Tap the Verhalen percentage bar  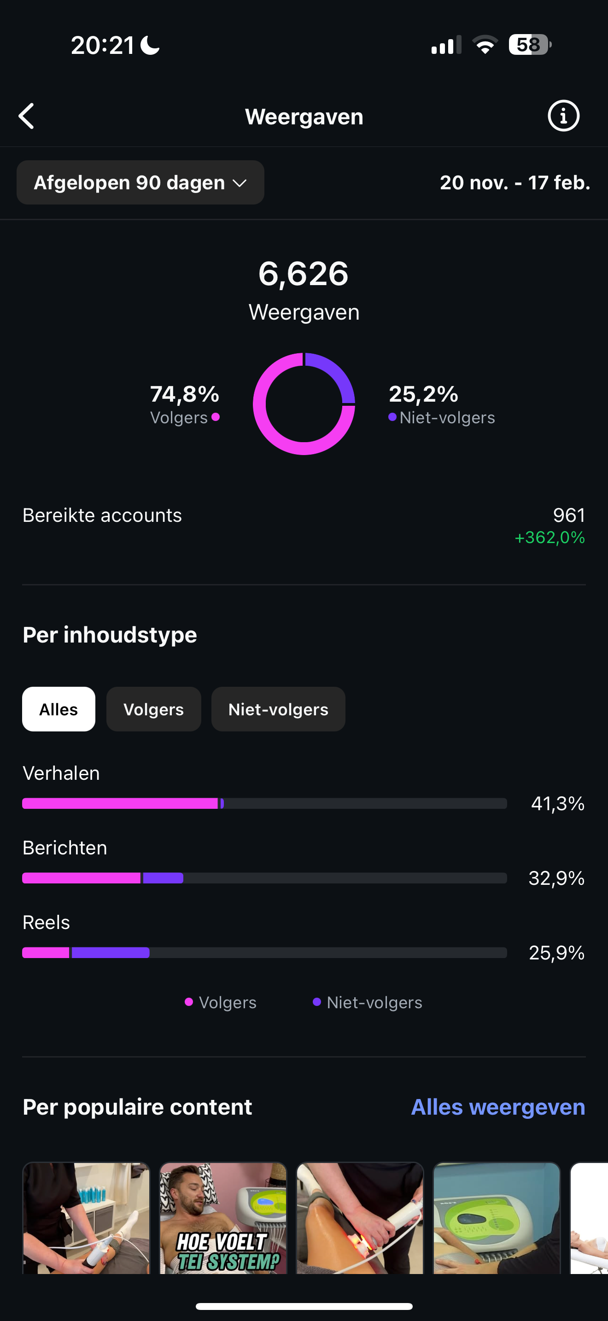pos(264,804)
